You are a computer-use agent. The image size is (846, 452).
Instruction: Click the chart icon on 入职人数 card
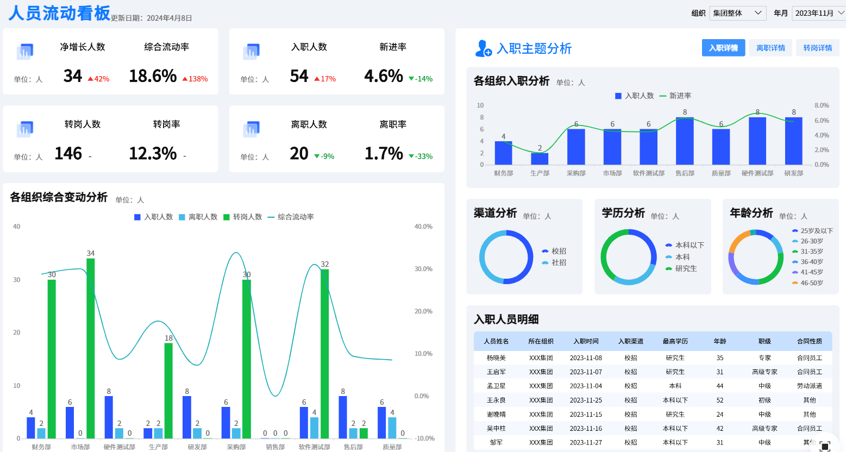pyautogui.click(x=251, y=52)
